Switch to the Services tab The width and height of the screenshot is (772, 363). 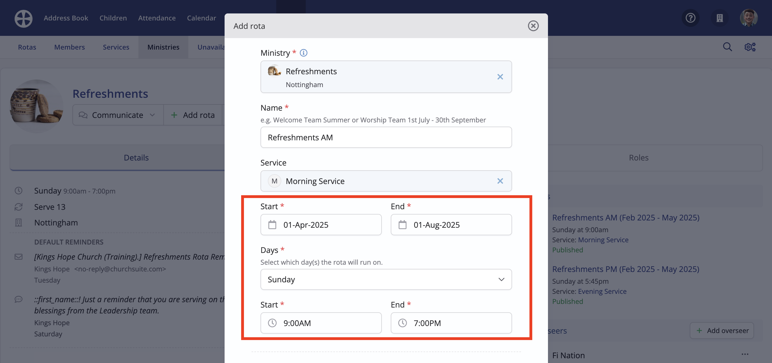tap(116, 47)
